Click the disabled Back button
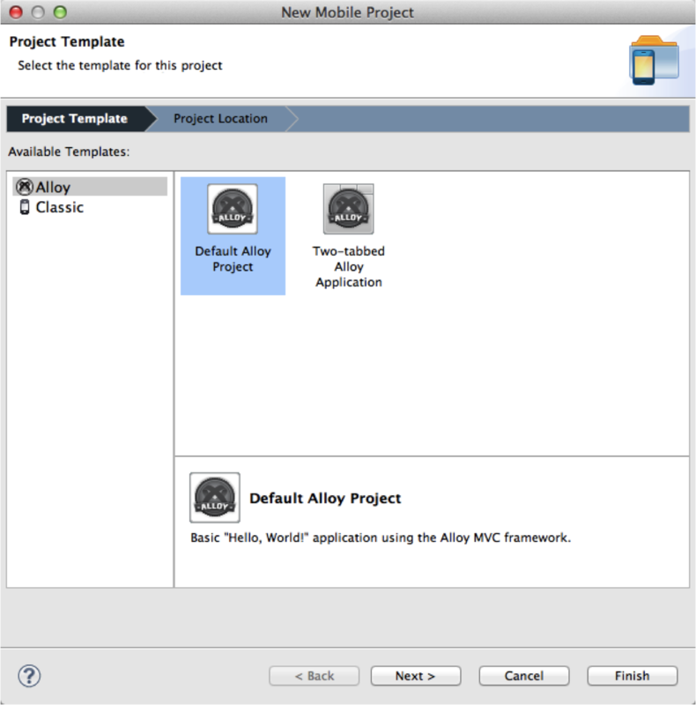Screen dimensions: 696x705 click(x=315, y=676)
